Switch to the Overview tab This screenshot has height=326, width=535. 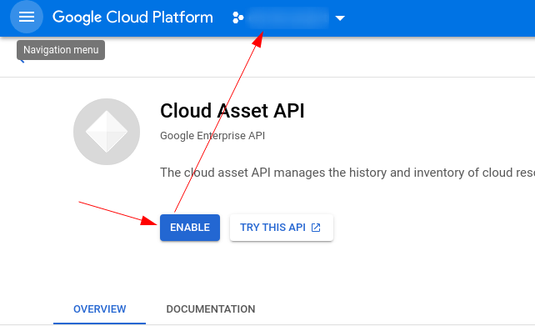point(100,309)
